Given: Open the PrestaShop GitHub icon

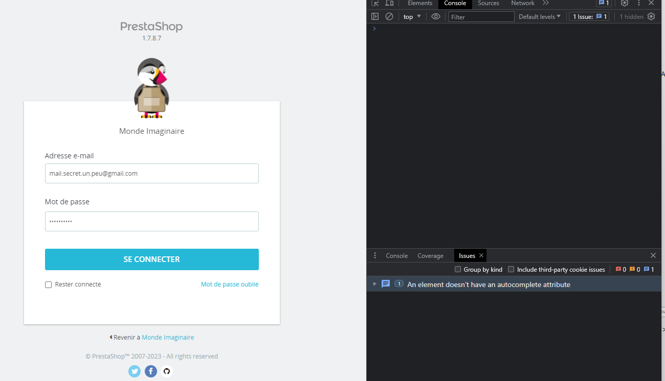Looking at the screenshot, I should click(166, 371).
